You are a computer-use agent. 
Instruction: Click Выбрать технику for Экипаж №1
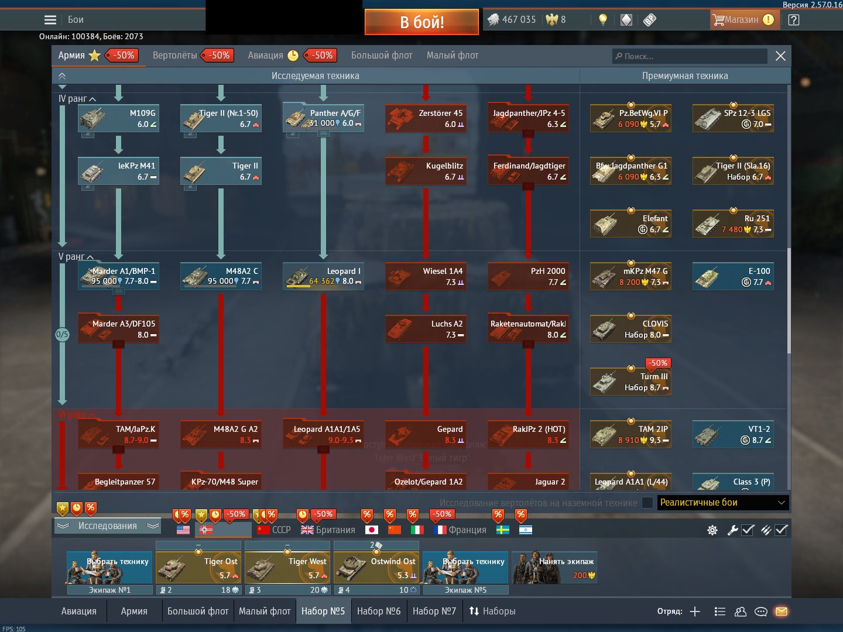[x=109, y=568]
